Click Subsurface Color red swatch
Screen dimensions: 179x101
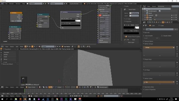point(100,15)
